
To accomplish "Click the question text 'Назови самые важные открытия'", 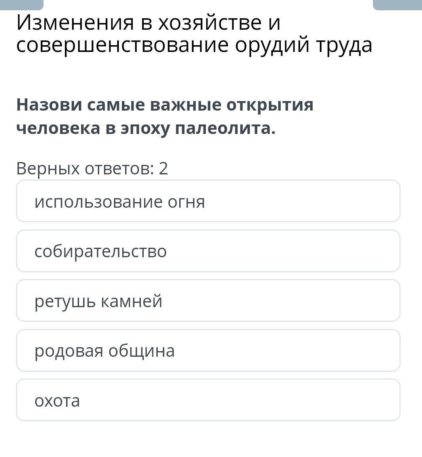I will [x=165, y=105].
